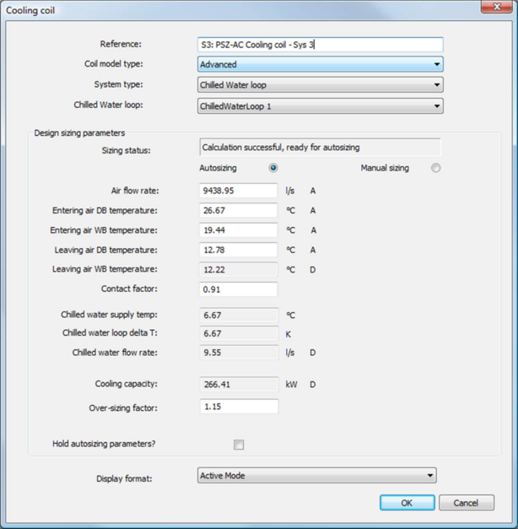The width and height of the screenshot is (518, 529).
Task: Select the Manual sizing radio button
Action: pos(435,168)
